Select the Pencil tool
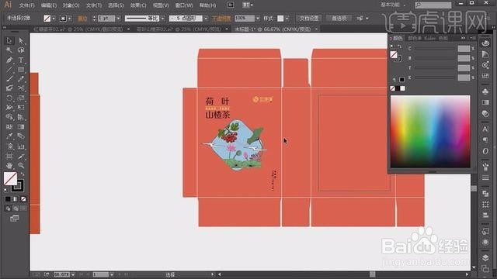 click(x=21, y=79)
